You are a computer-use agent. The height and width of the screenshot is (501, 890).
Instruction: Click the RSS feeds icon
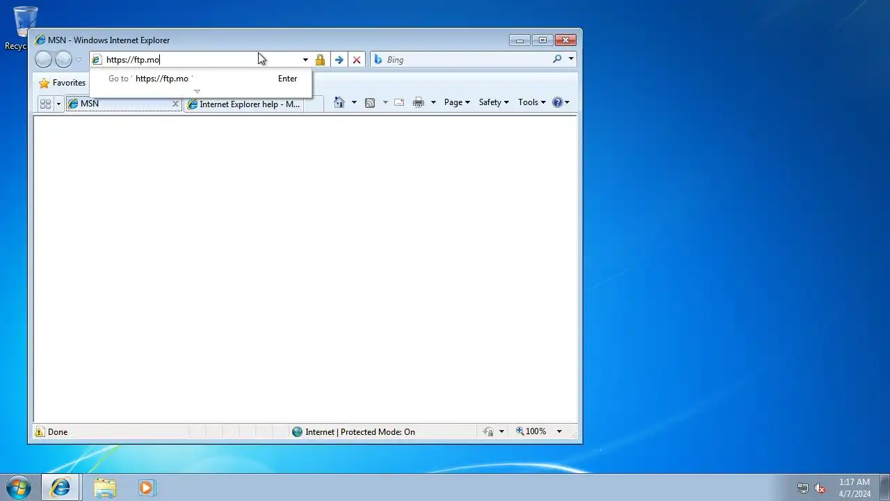370,102
